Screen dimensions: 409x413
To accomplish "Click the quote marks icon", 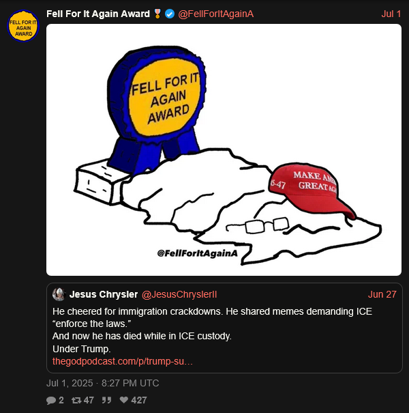I will tap(106, 400).
